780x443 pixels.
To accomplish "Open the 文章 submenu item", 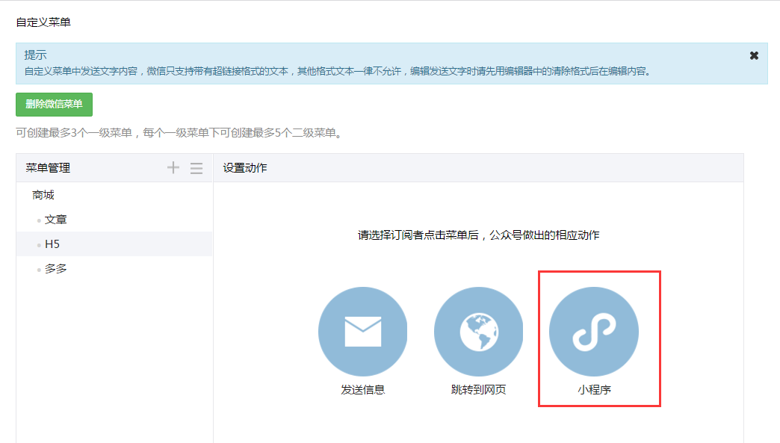I will [x=56, y=220].
